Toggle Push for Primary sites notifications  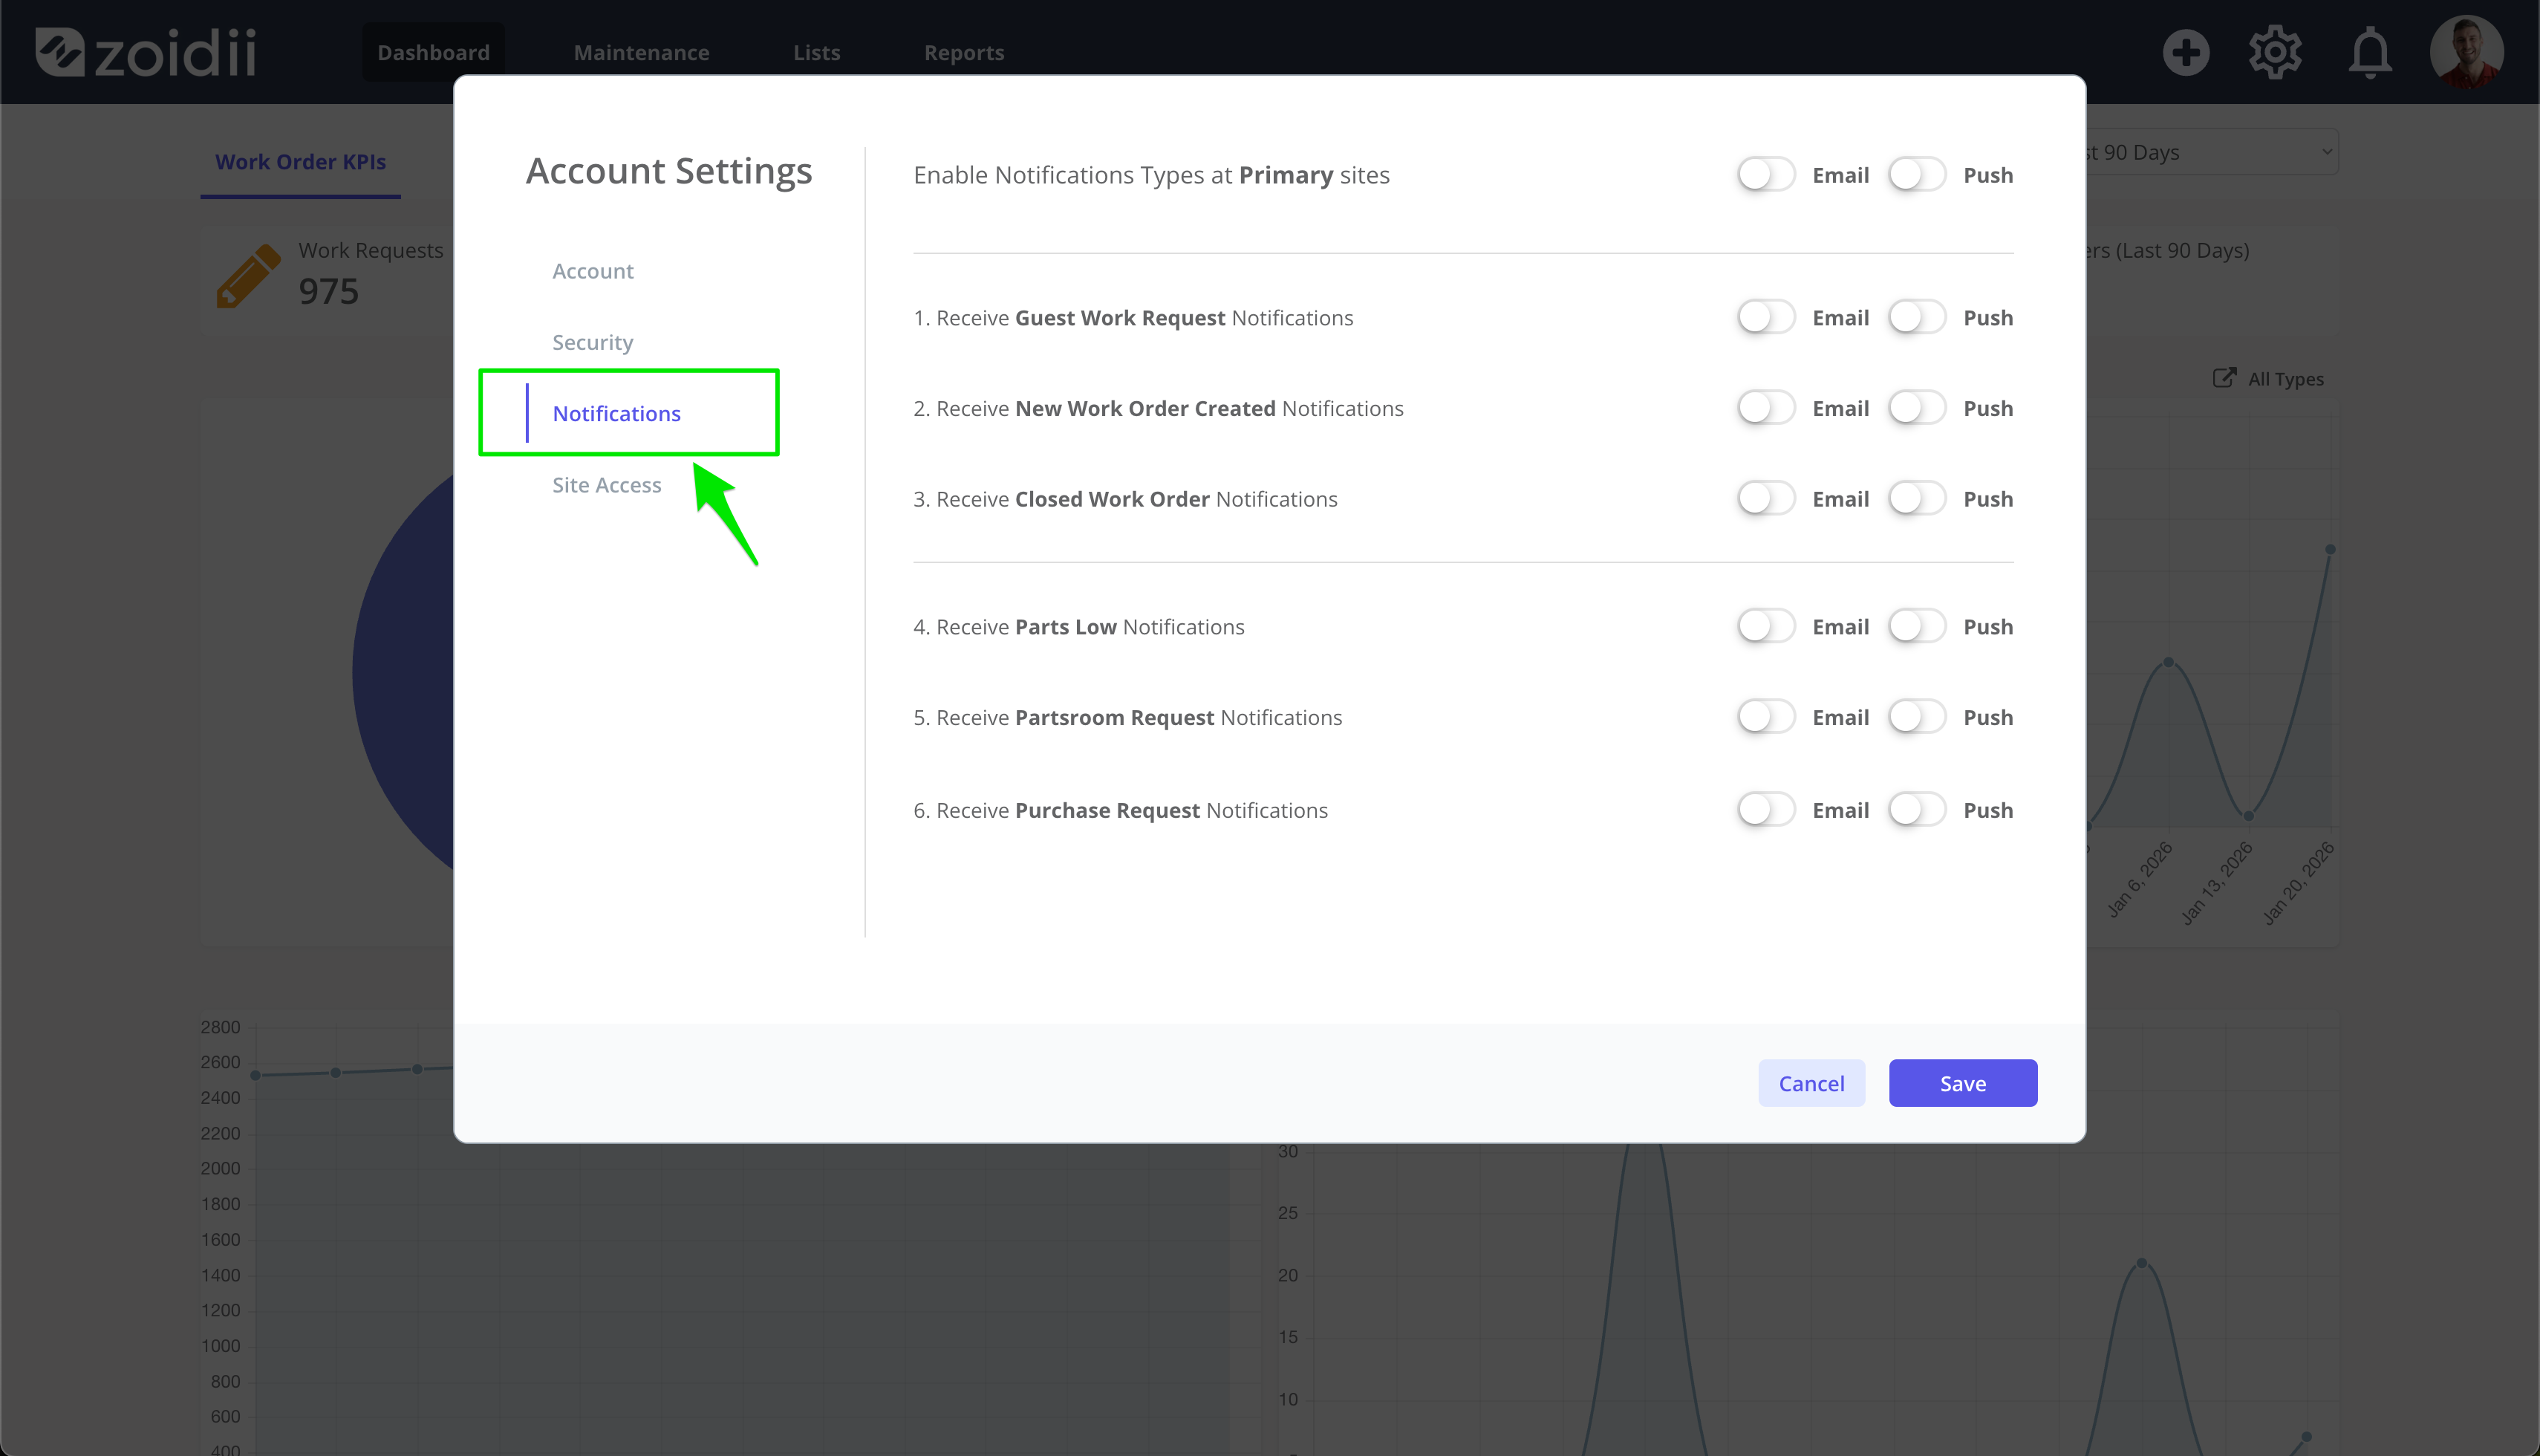click(x=1916, y=175)
